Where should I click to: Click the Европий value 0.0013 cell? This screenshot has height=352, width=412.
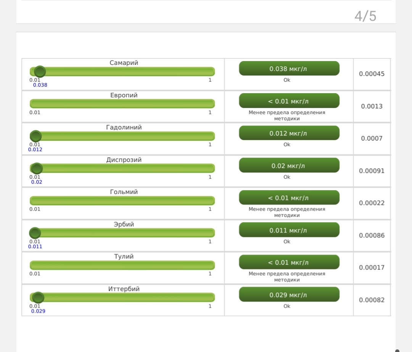click(372, 106)
